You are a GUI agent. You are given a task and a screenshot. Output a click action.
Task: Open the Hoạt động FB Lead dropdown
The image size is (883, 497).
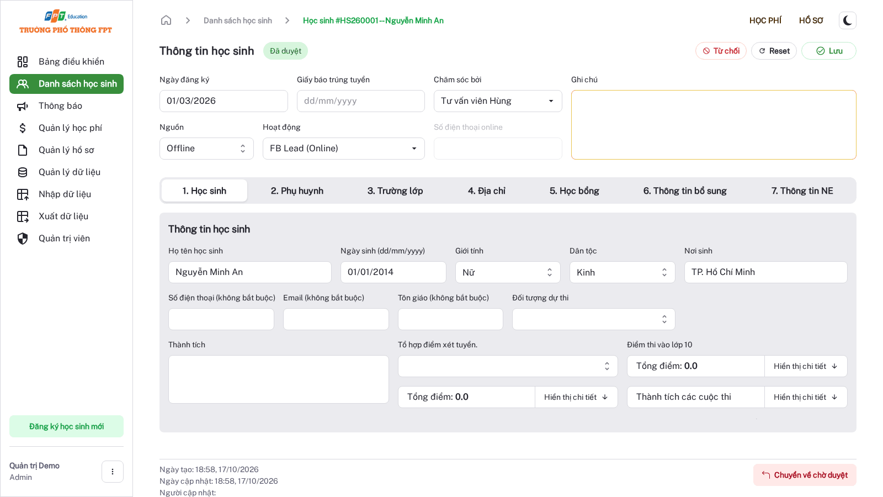click(x=344, y=149)
